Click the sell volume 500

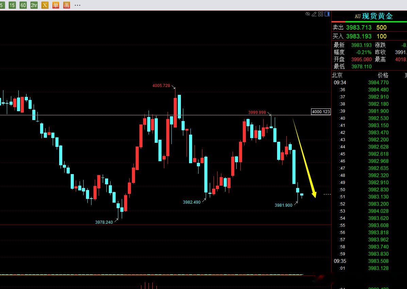(x=381, y=28)
